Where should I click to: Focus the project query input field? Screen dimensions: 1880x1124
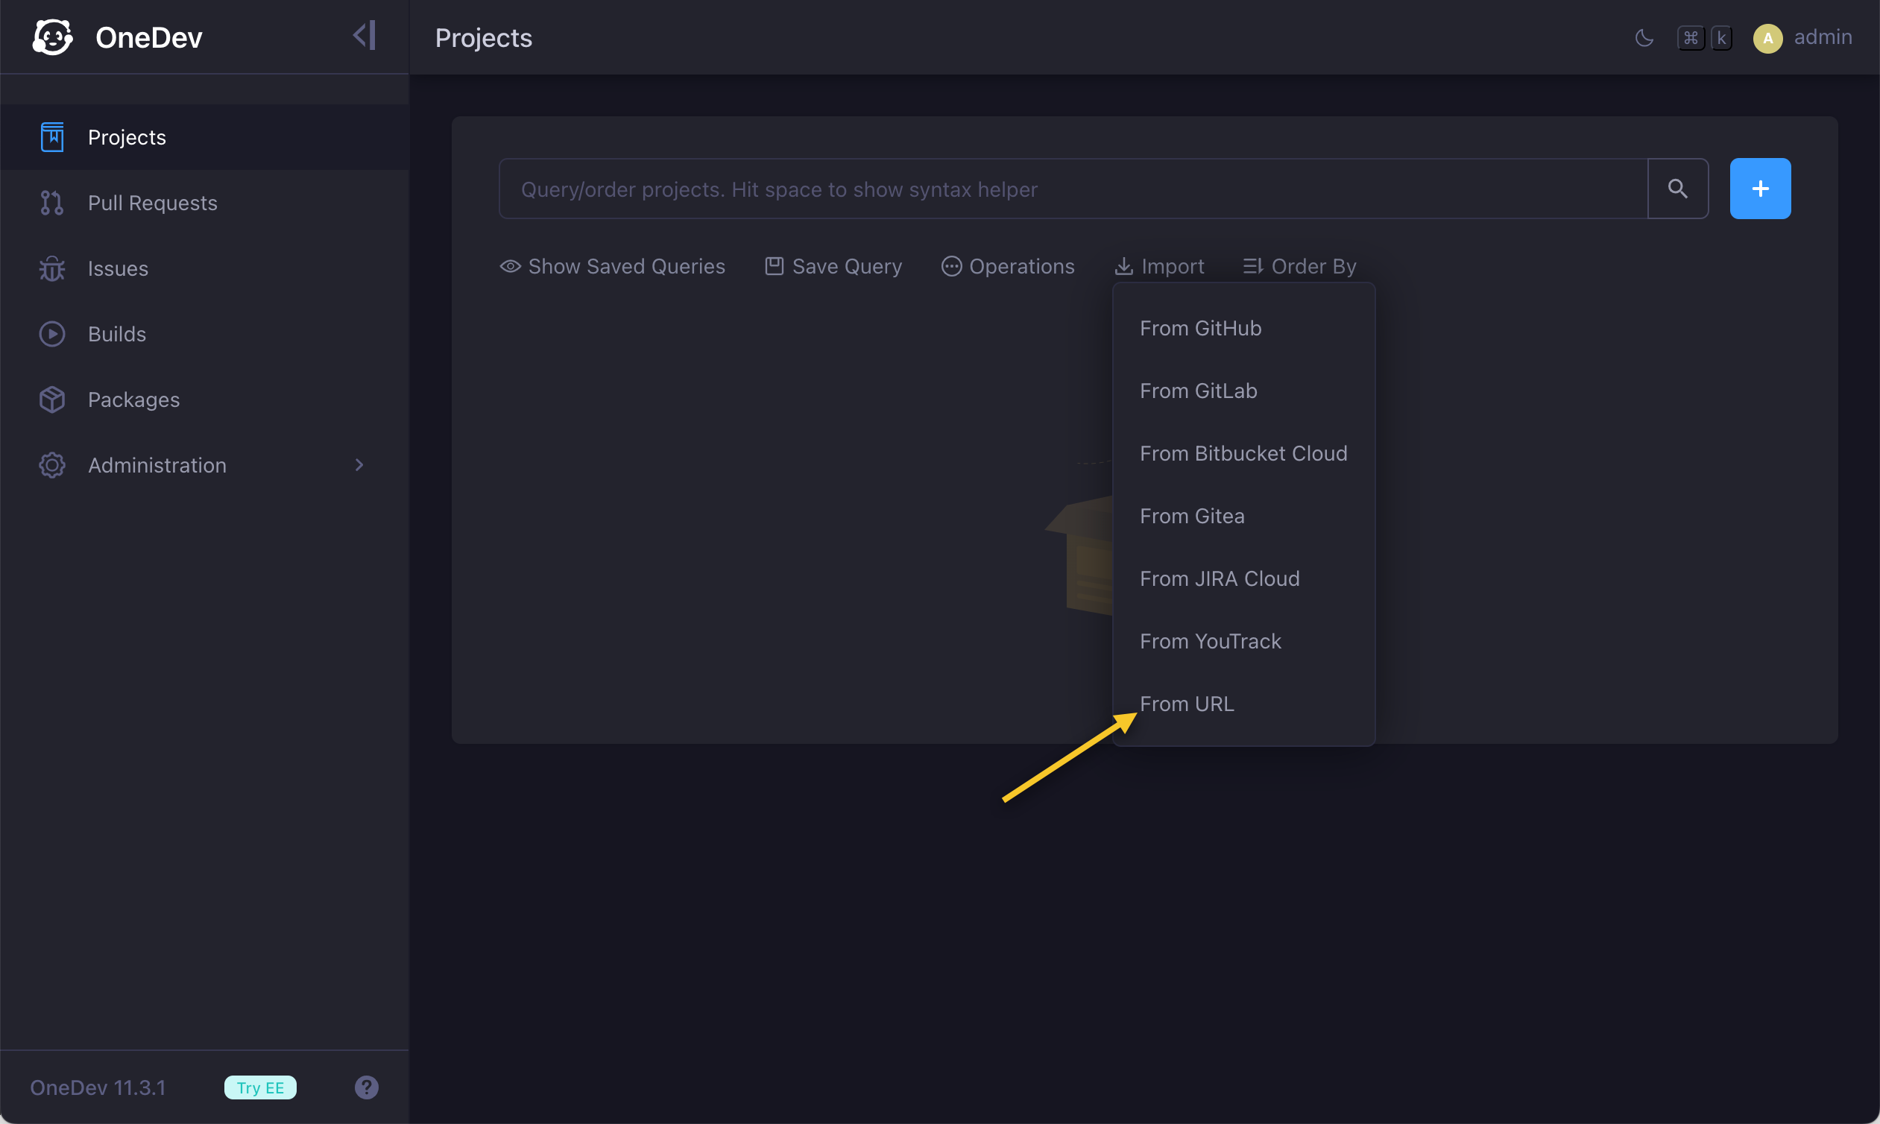[x=1072, y=189]
